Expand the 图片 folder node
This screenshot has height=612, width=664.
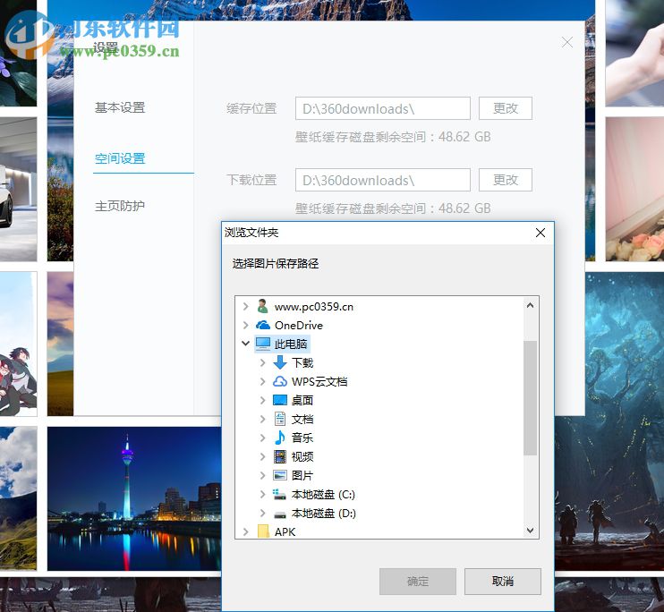262,475
